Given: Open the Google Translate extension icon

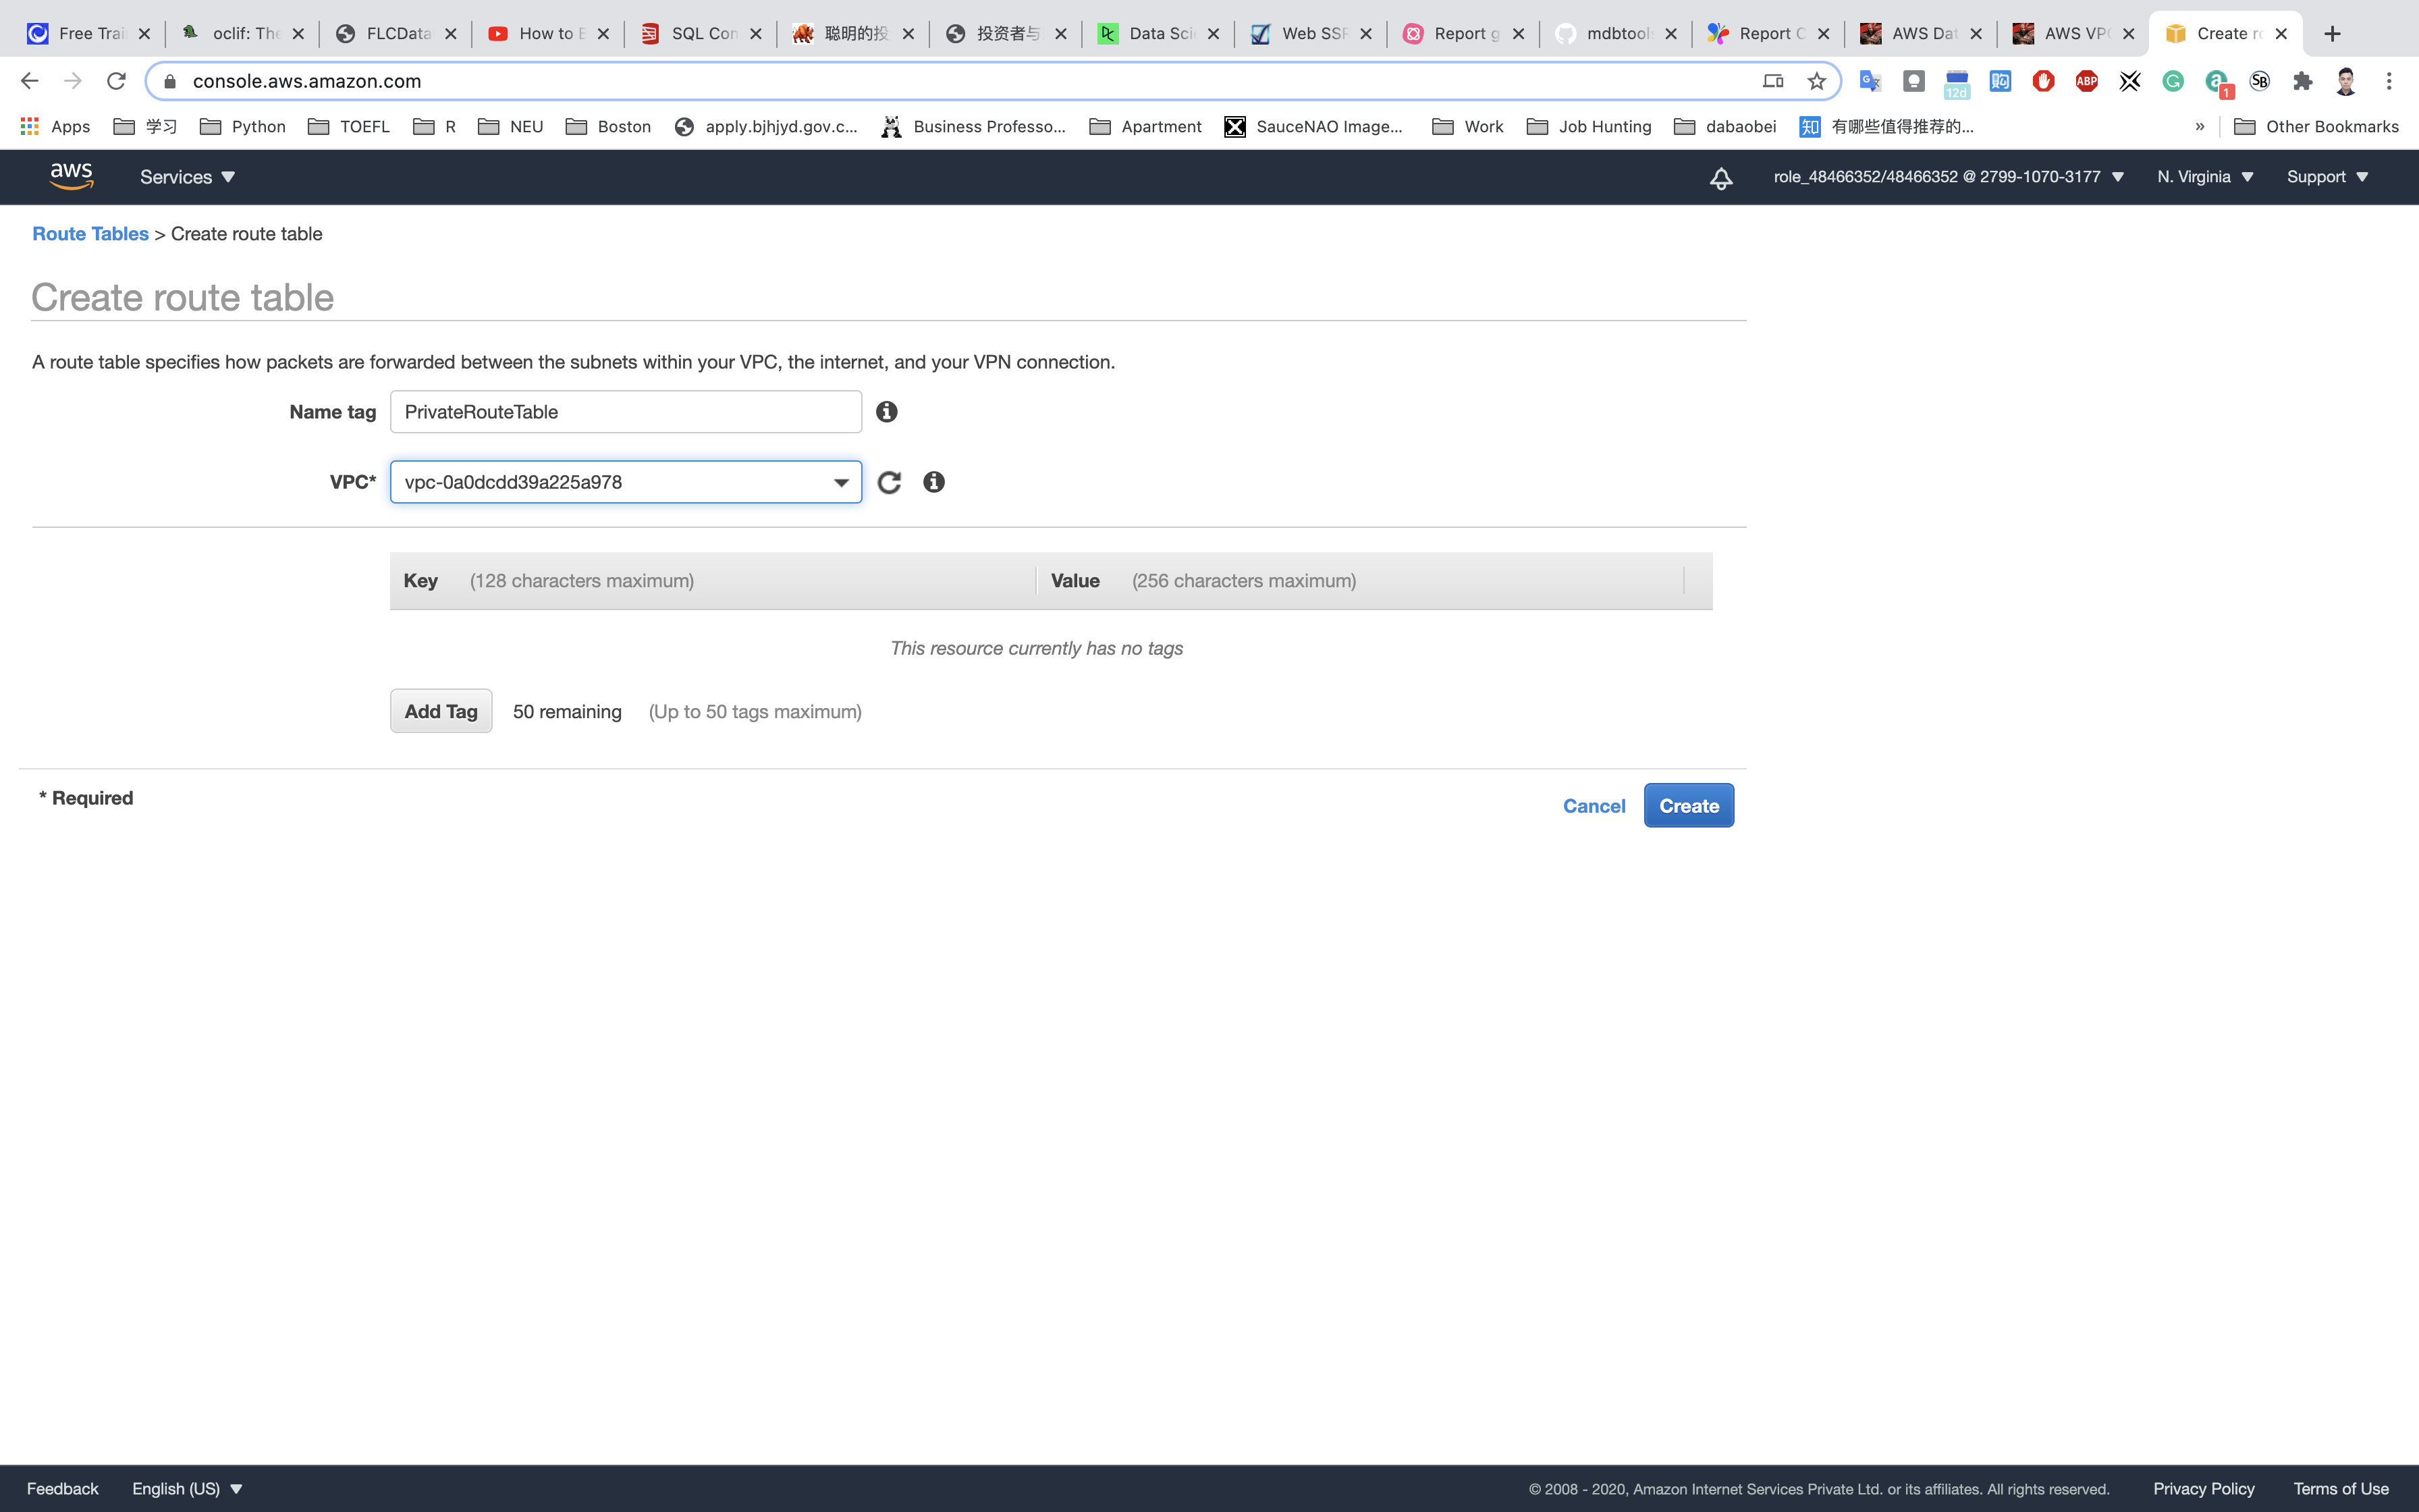Looking at the screenshot, I should pos(1869,81).
